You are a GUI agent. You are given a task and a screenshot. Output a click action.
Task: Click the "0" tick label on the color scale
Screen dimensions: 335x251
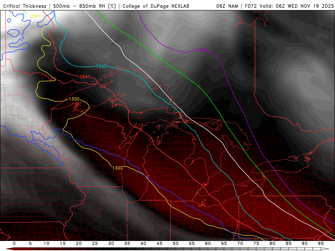tap(14, 243)
